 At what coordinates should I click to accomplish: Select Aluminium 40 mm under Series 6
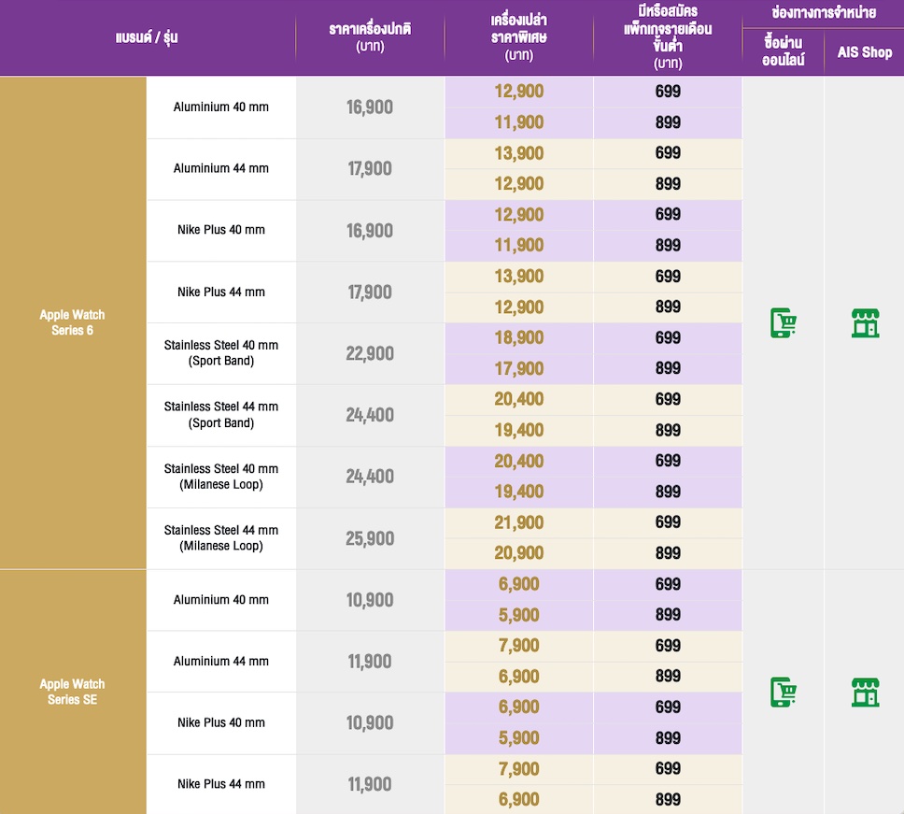coord(221,107)
